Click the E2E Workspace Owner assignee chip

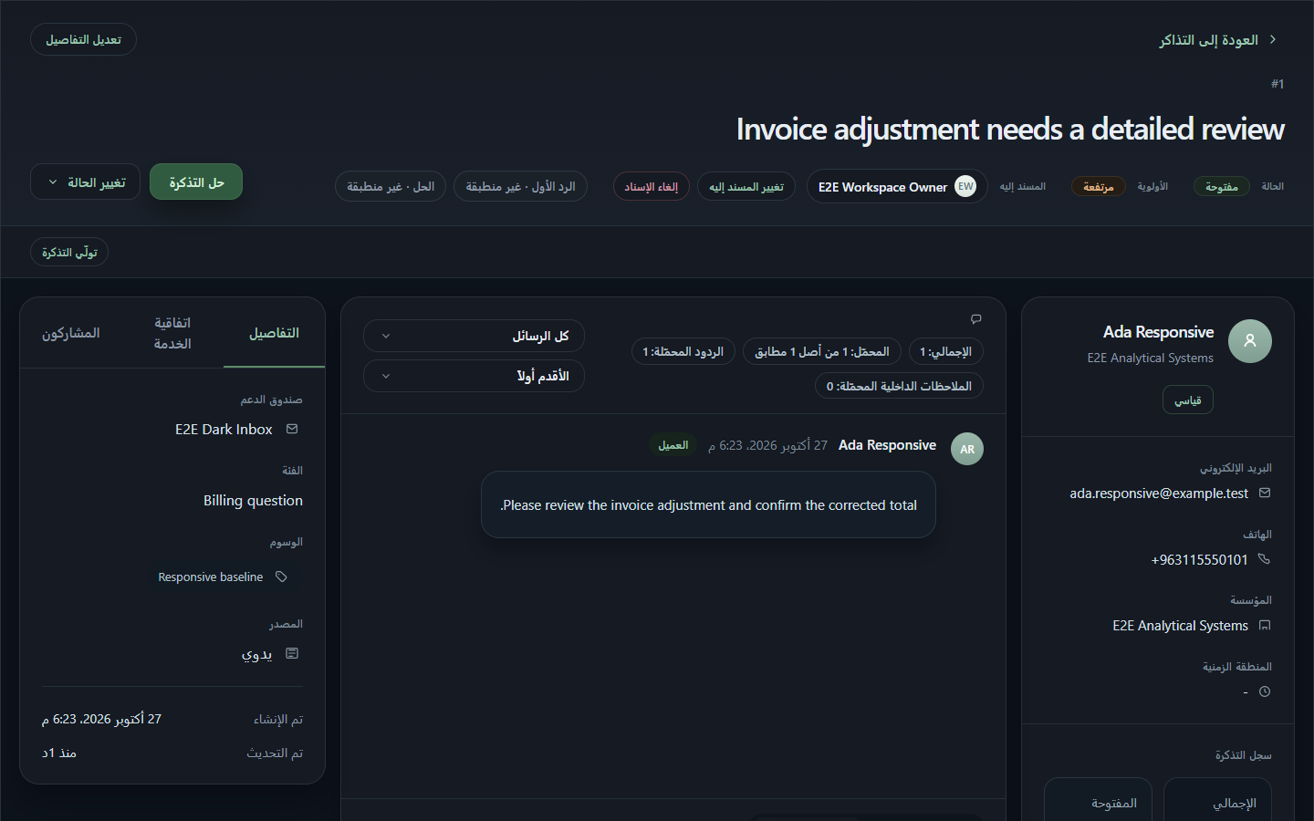tap(897, 186)
